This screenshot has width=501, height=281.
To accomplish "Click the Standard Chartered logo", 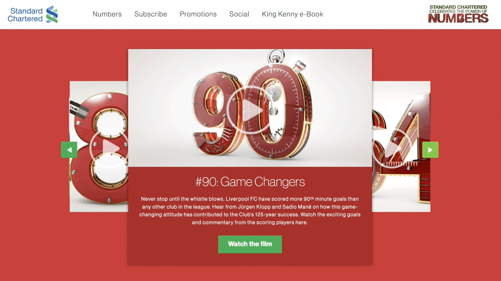I will (33, 15).
